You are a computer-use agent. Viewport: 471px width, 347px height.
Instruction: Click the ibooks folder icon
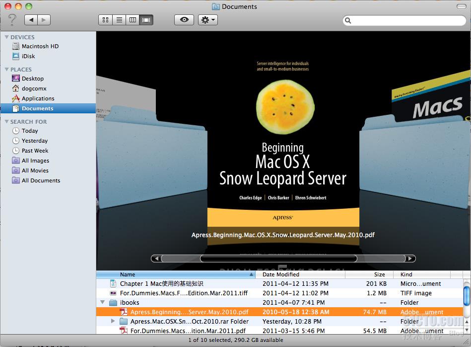(x=113, y=302)
